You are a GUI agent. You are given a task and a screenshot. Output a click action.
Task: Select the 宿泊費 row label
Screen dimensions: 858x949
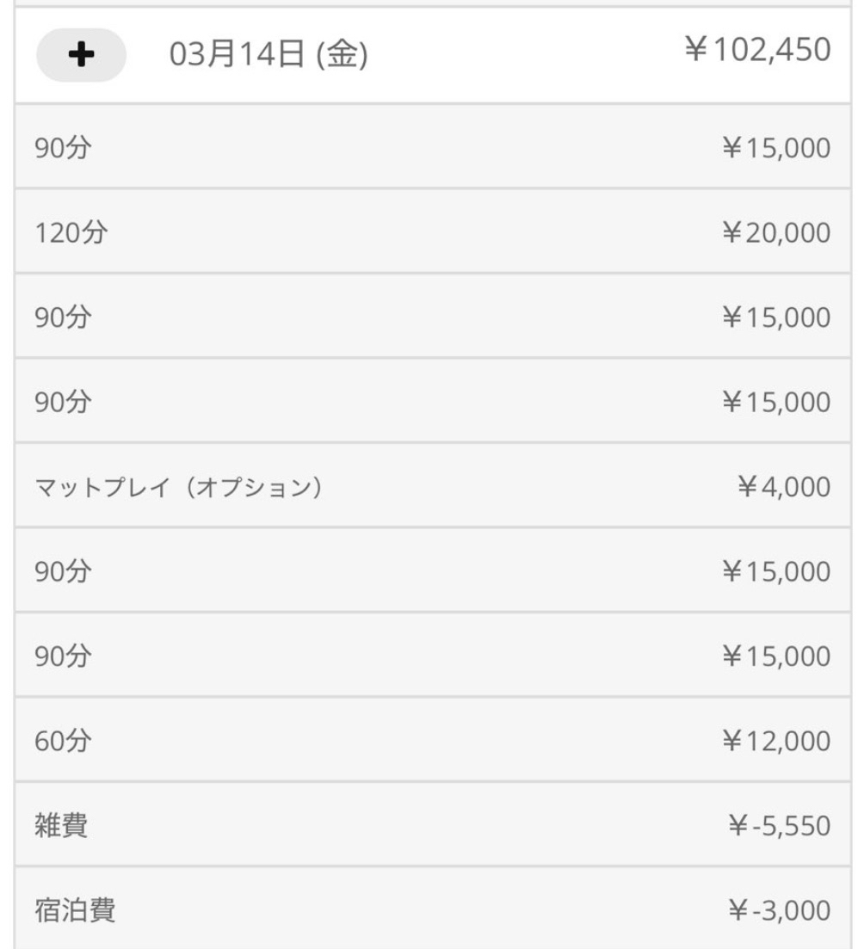(x=75, y=910)
